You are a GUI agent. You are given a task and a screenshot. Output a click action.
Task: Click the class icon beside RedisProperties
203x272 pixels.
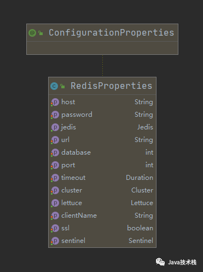click(54, 86)
